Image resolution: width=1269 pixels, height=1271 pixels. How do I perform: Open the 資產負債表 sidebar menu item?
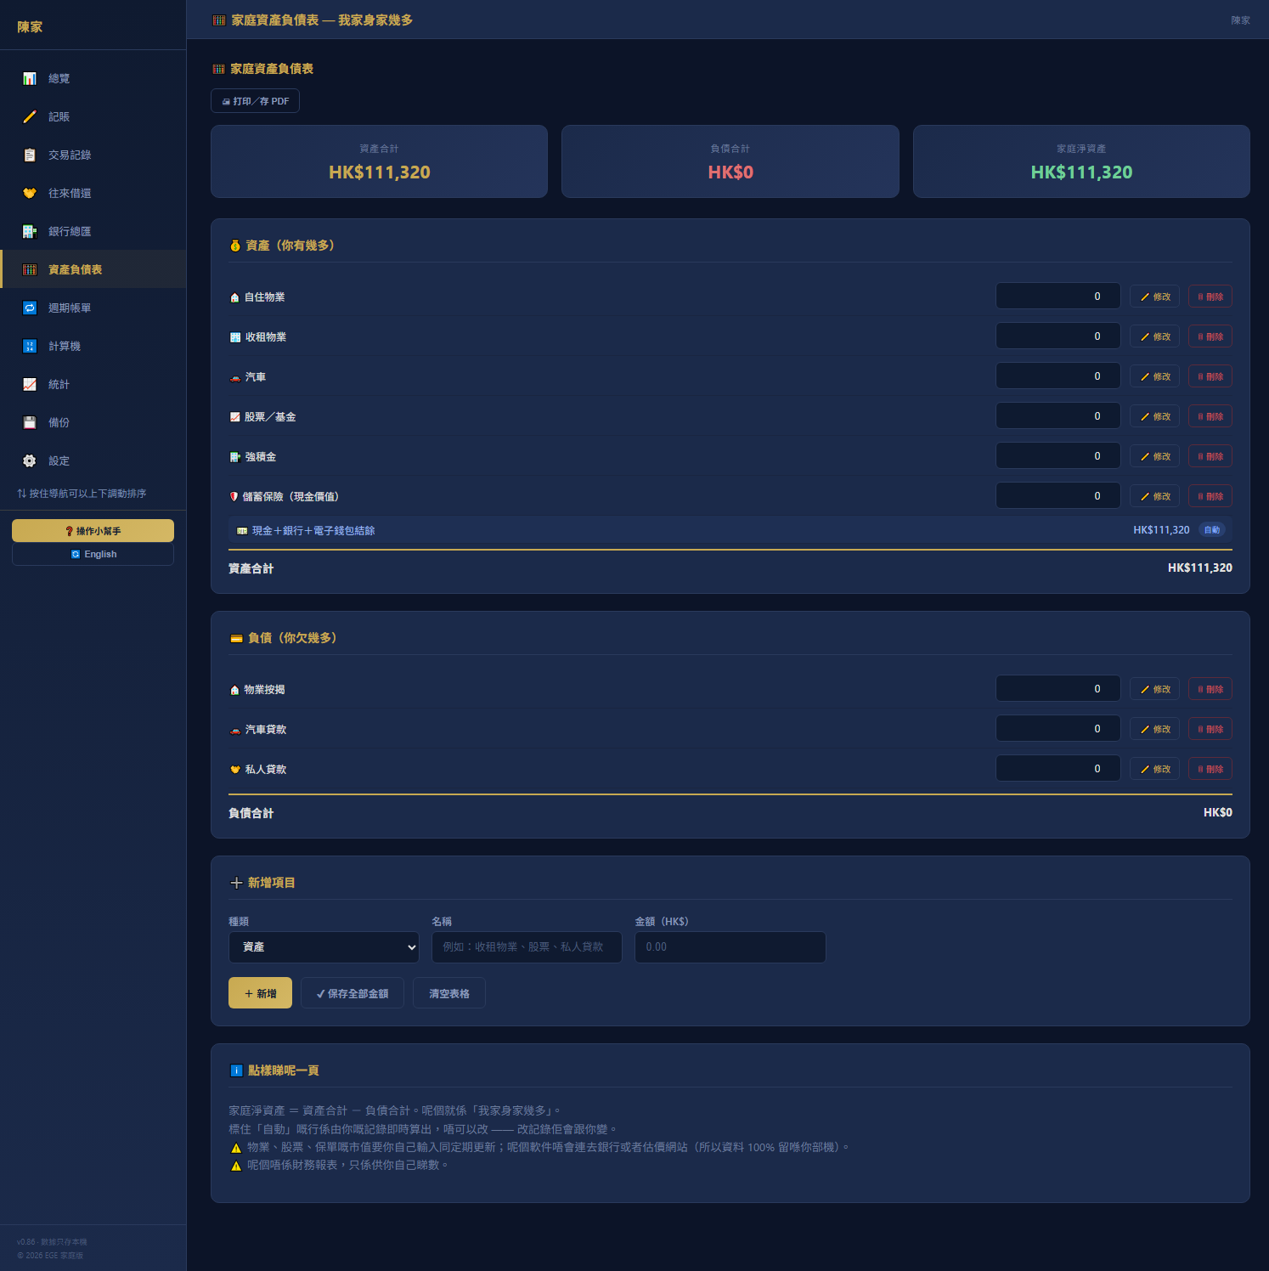point(93,269)
